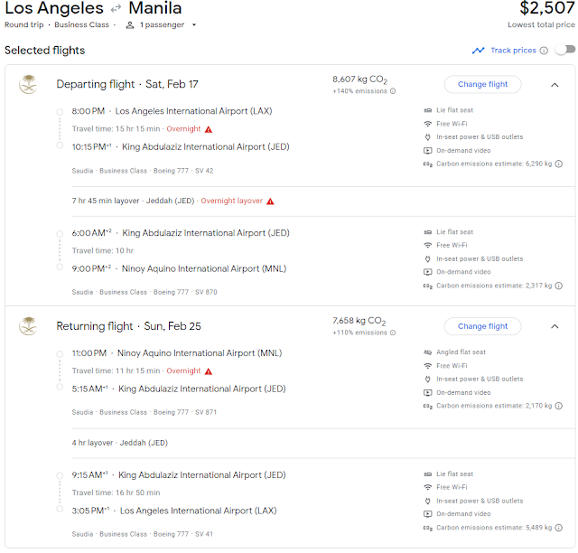Image resolution: width=578 pixels, height=553 pixels.
Task: Click Change flight for departing flight
Action: click(482, 84)
